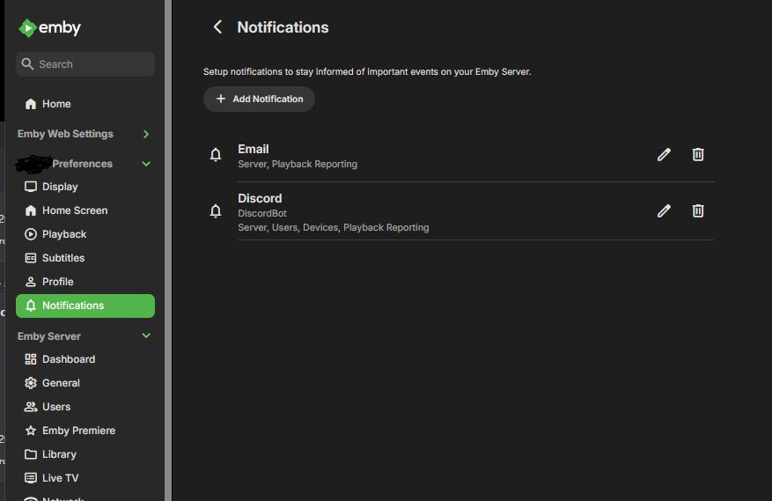Open Playback preferences

64,234
